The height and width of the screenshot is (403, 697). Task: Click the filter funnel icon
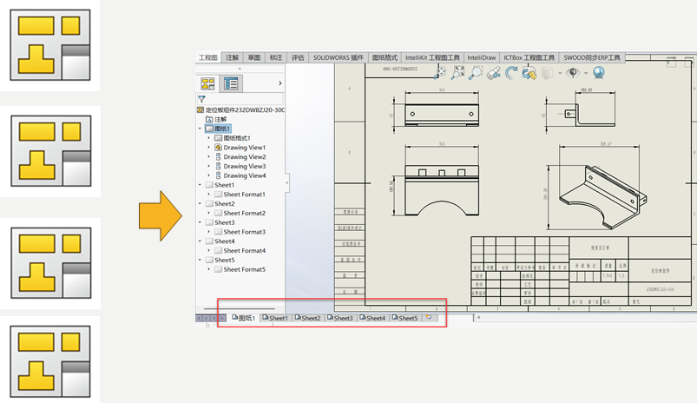201,100
